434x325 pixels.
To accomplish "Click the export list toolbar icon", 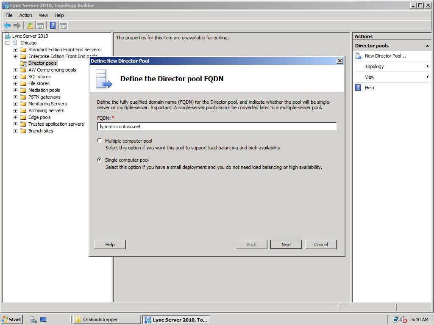I will click(30, 25).
